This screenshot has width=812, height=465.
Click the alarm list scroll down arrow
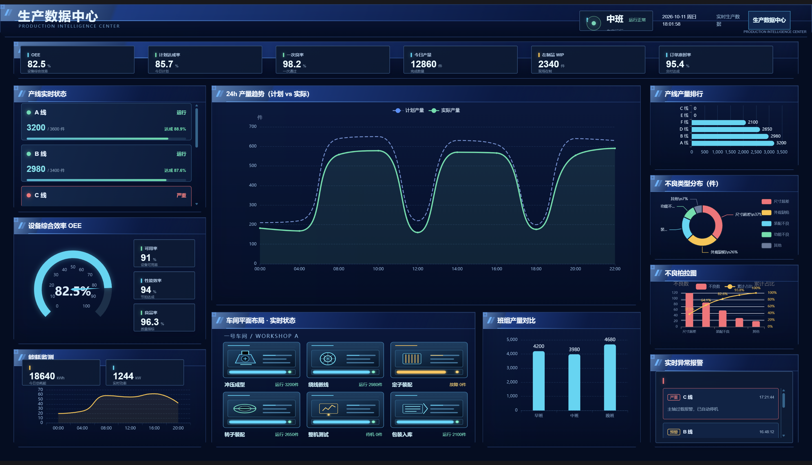click(x=784, y=436)
